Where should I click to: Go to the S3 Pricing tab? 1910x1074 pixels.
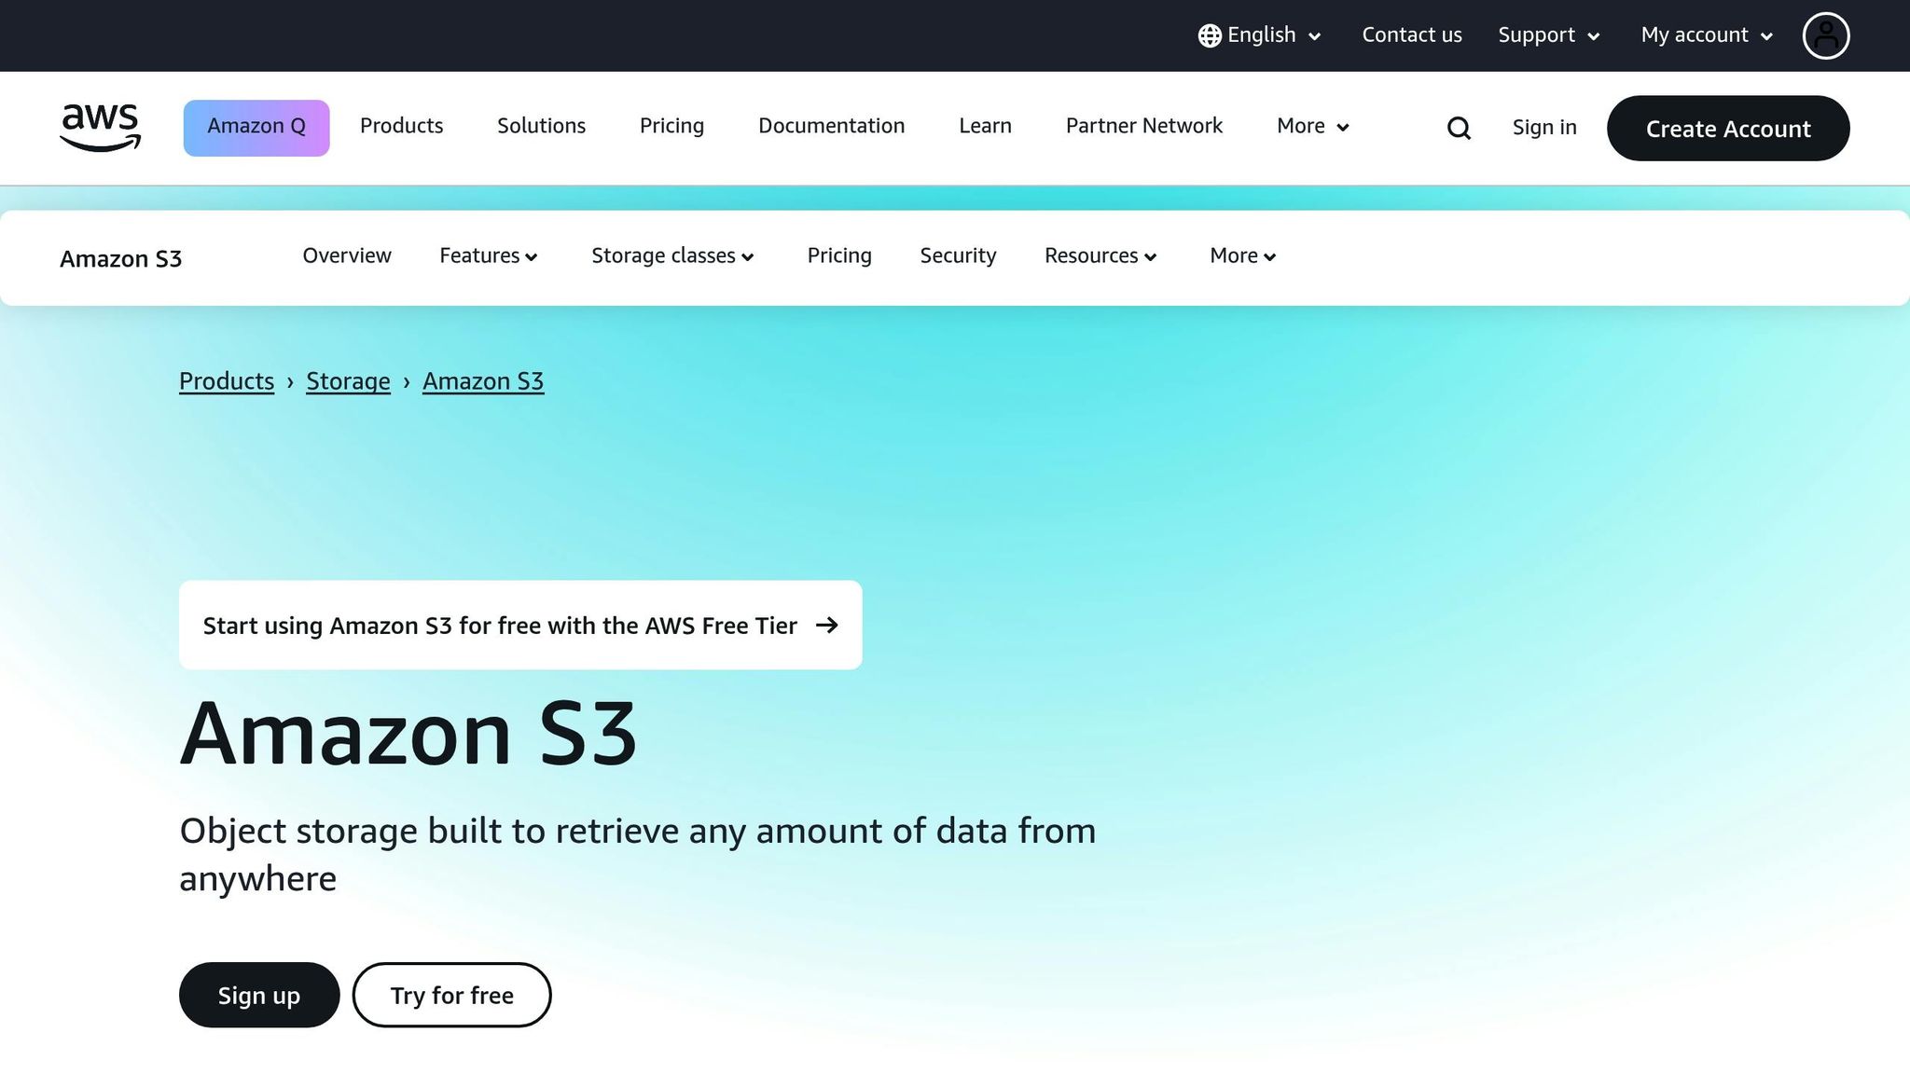(839, 255)
